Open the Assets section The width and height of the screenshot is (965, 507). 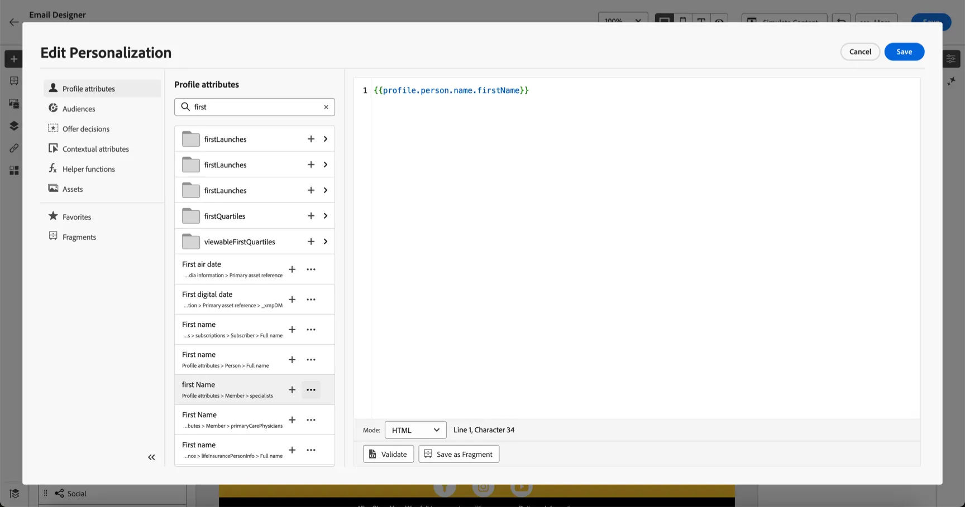click(102, 189)
